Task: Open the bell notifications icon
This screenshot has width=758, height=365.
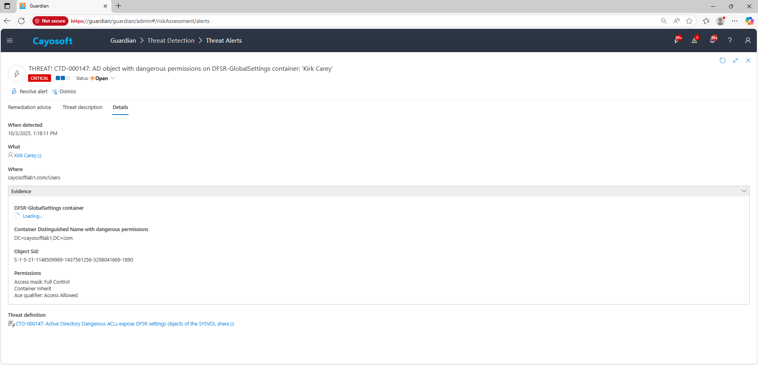Action: pos(712,40)
